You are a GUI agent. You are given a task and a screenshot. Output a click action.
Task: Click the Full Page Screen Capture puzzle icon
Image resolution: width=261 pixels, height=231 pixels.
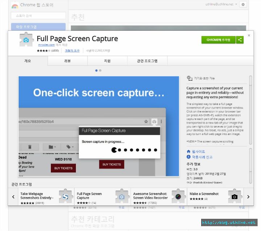coord(26,40)
